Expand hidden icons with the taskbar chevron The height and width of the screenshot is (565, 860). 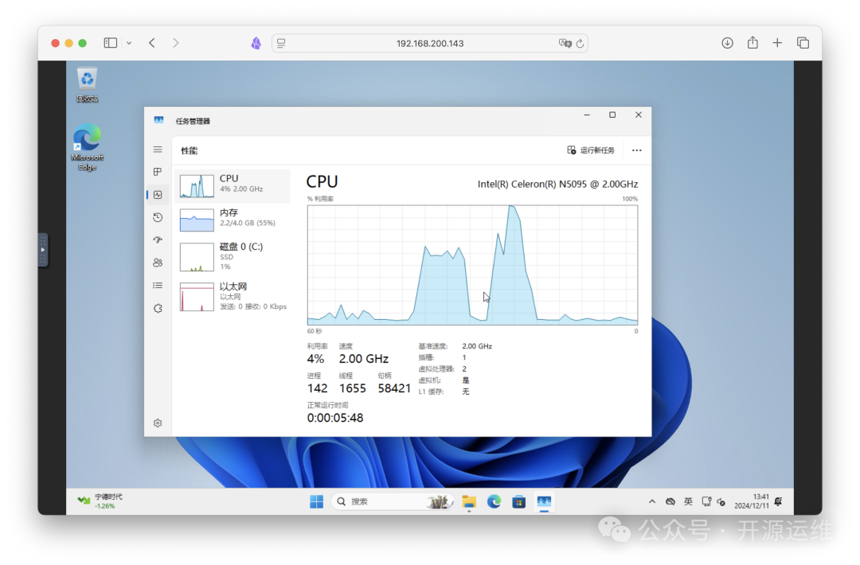click(652, 502)
